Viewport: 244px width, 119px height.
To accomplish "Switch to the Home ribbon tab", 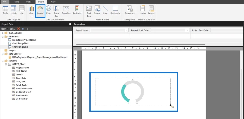I will tap(16, 2).
